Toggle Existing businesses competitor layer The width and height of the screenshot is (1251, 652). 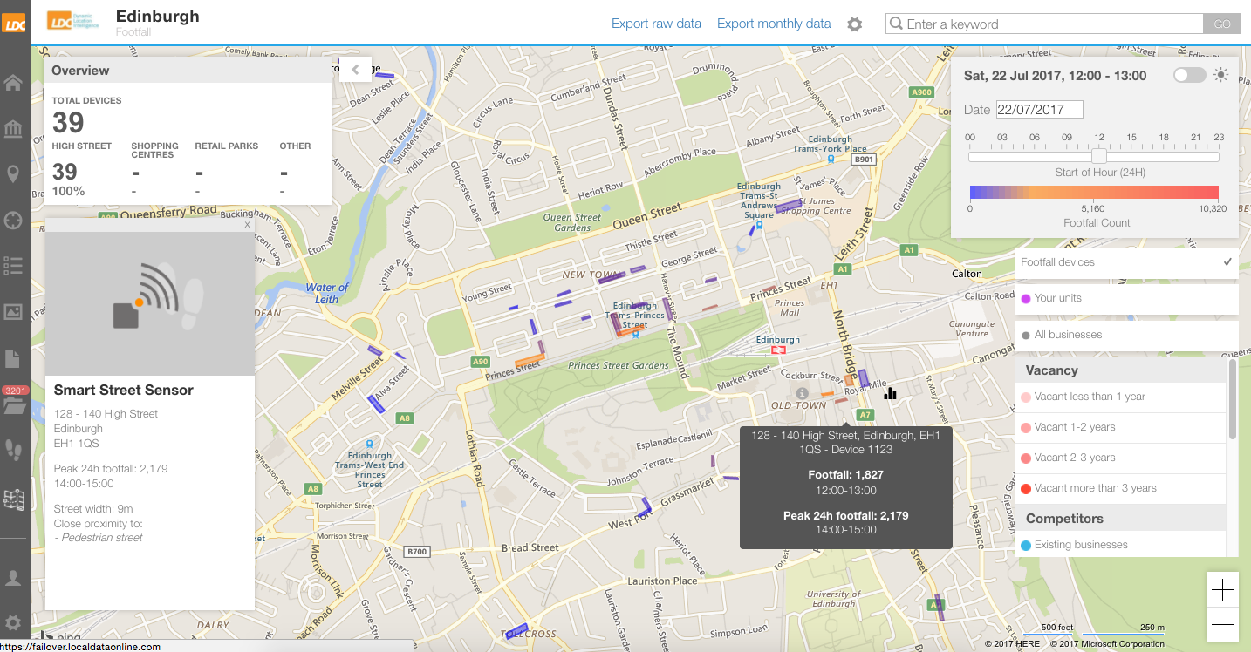[x=1121, y=545]
